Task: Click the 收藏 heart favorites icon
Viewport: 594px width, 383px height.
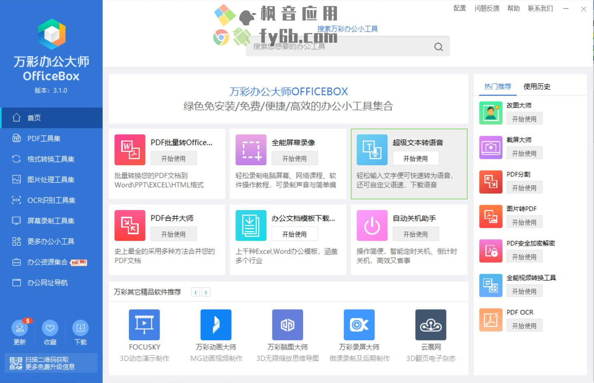Action: (x=50, y=328)
